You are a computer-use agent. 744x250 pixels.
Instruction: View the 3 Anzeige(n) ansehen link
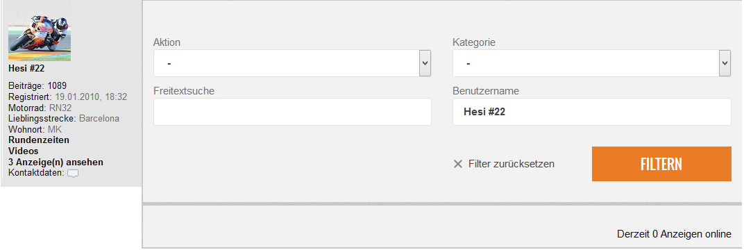pos(56,162)
